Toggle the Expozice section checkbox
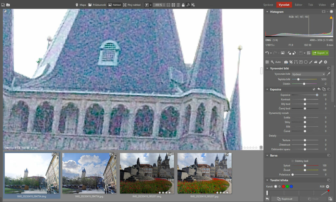Image resolution: width=336 pixels, height=202 pixels. 314,89
